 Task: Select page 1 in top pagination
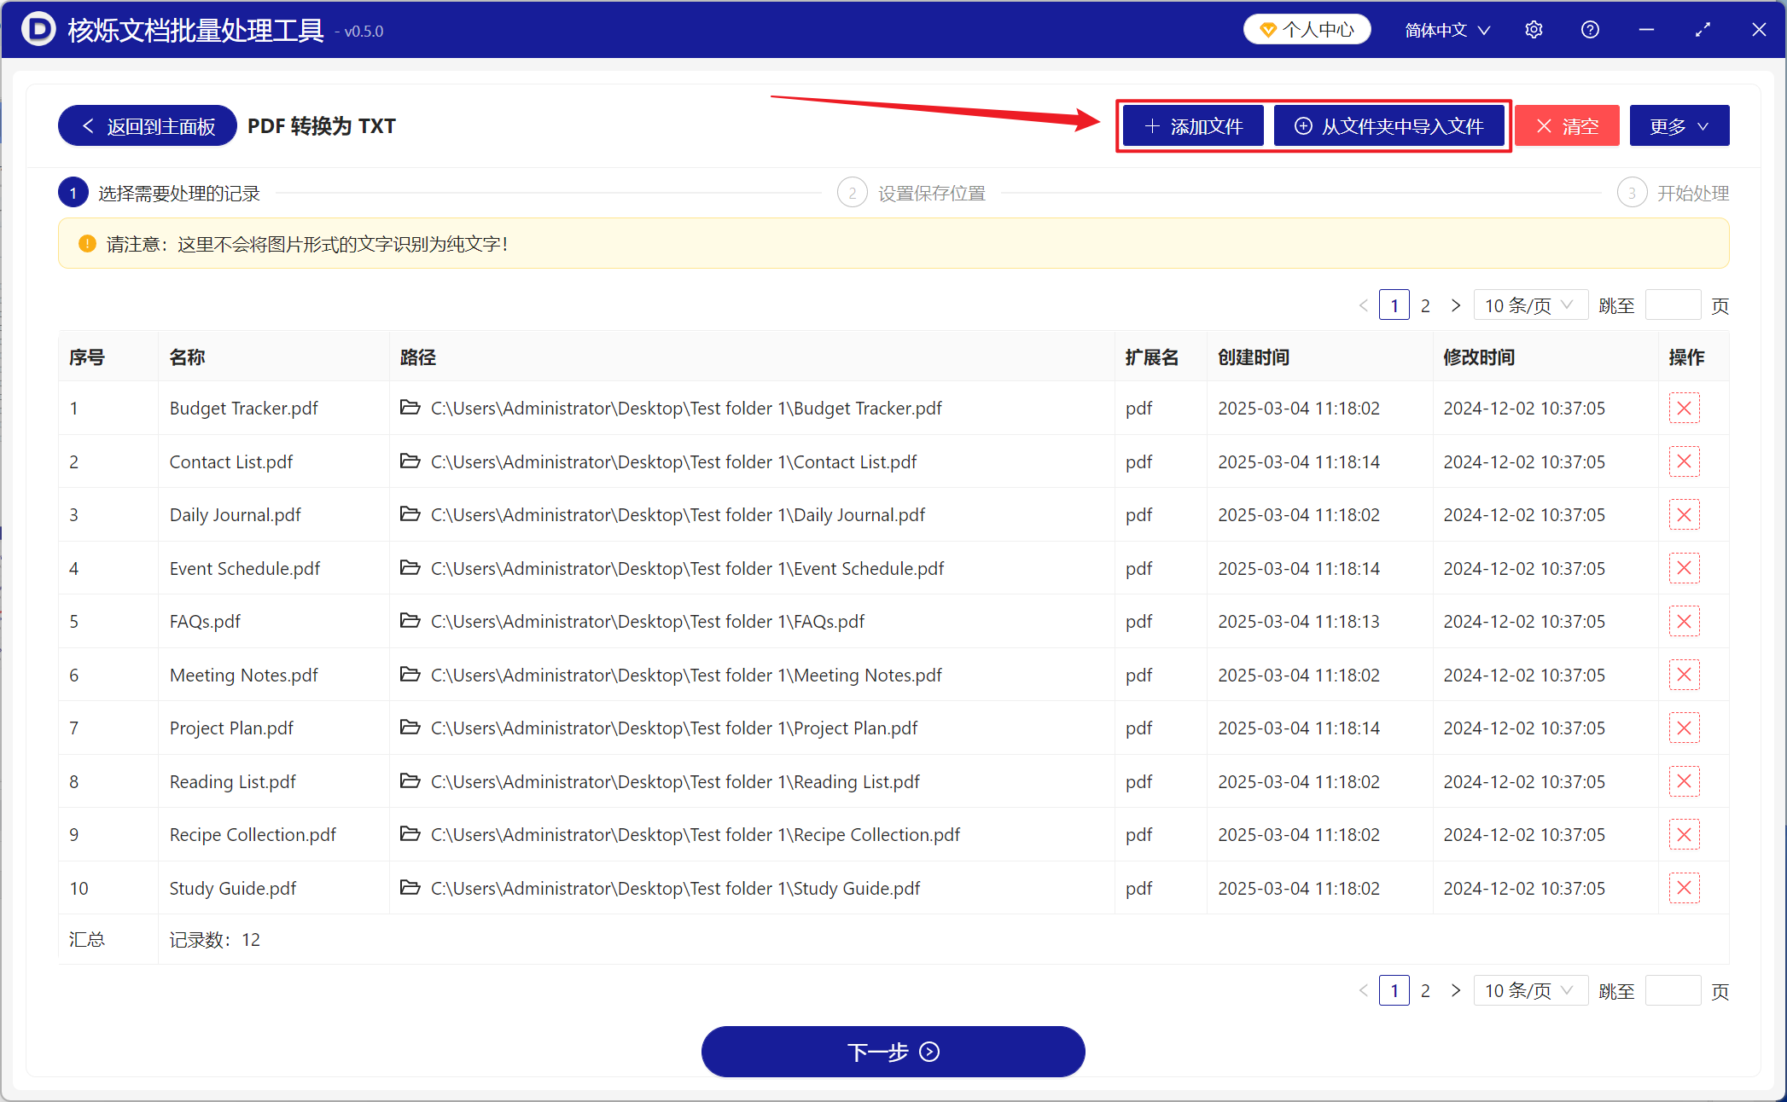pyautogui.click(x=1394, y=305)
